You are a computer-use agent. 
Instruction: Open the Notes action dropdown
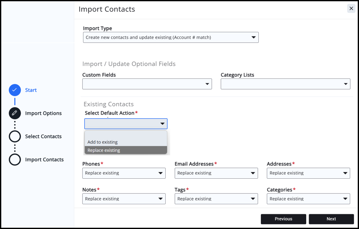(x=124, y=199)
